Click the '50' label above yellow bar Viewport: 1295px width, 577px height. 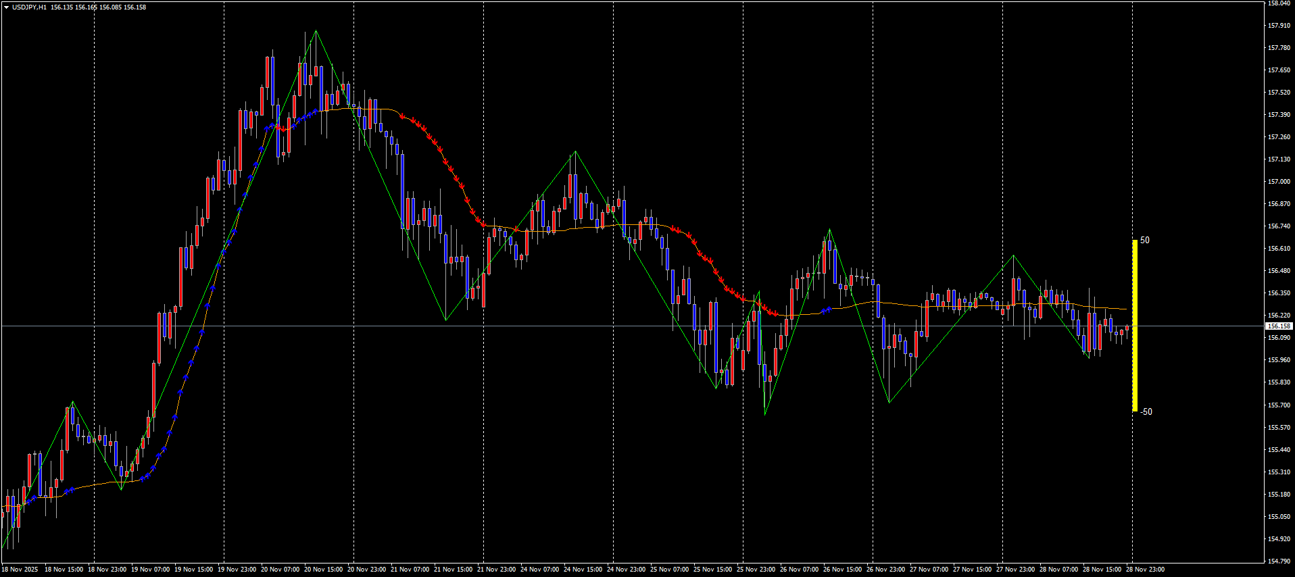(x=1144, y=241)
